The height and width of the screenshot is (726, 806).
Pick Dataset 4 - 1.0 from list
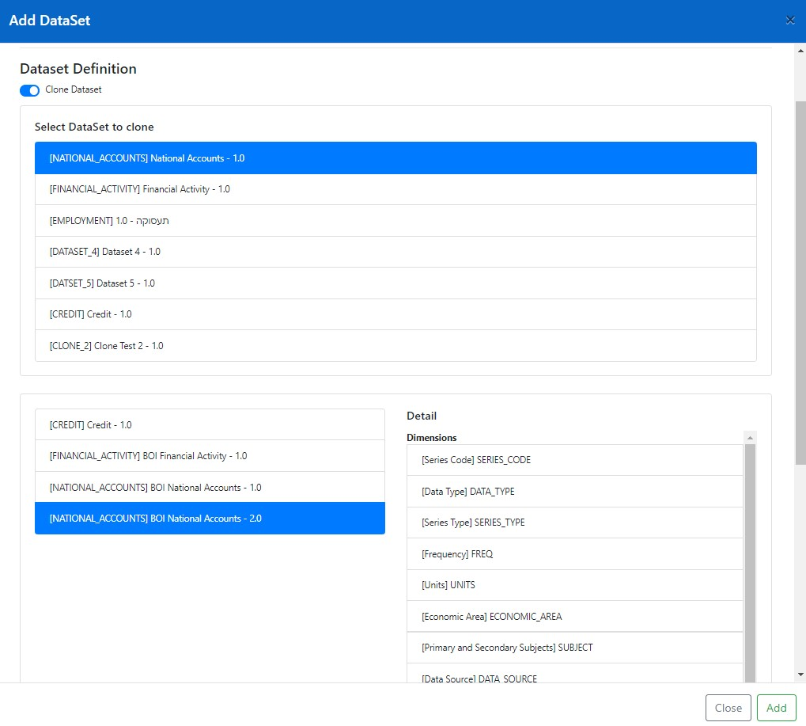[x=395, y=252]
